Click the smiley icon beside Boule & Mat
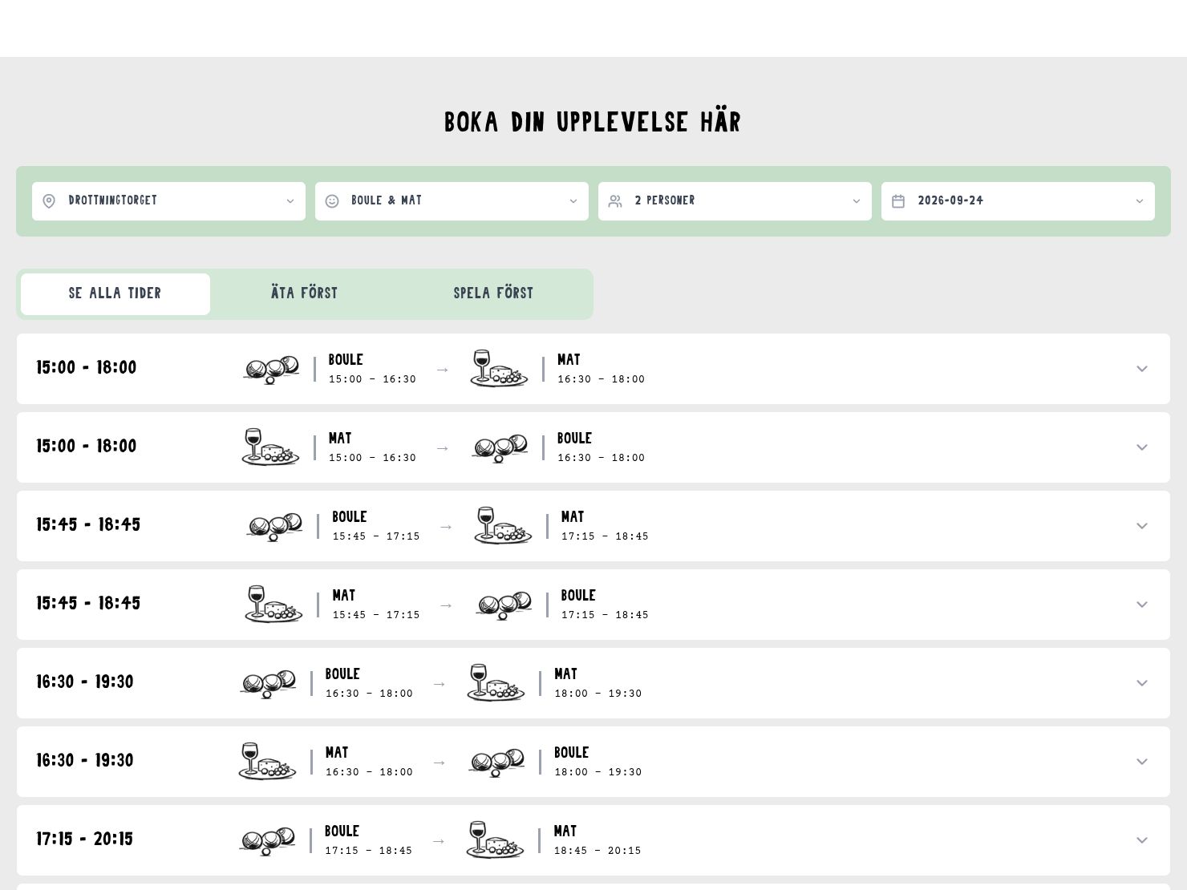Viewport: 1187px width, 890px height. [x=332, y=201]
